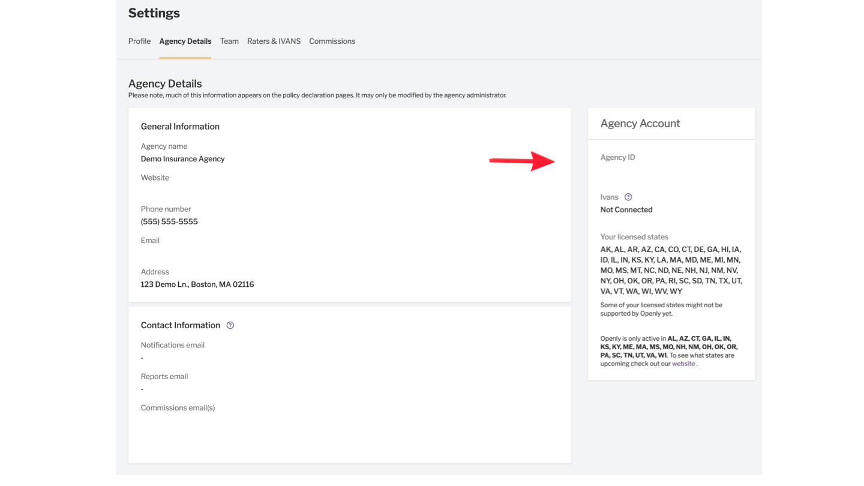This screenshot has height=486, width=864.
Task: Click the Commissions email(s) label
Action: 178,408
